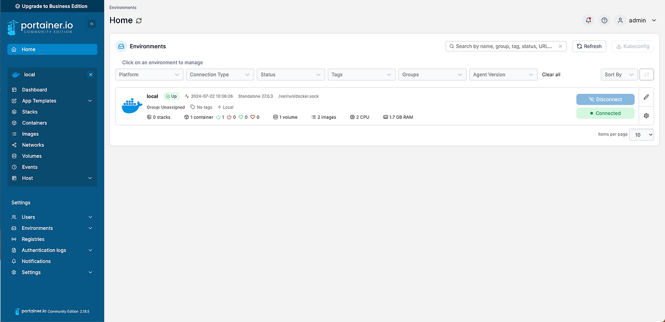Image resolution: width=665 pixels, height=322 pixels.
Task: Open the help question mark icon
Action: (x=604, y=20)
